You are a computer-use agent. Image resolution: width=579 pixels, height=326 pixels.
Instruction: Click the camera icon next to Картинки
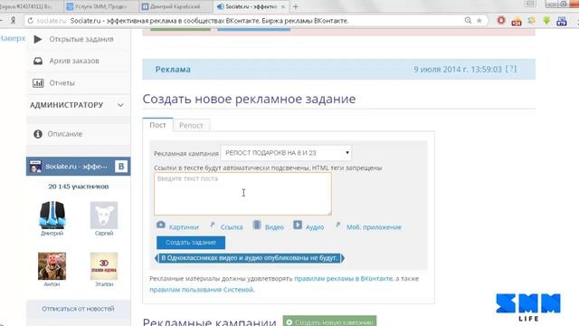tap(161, 225)
